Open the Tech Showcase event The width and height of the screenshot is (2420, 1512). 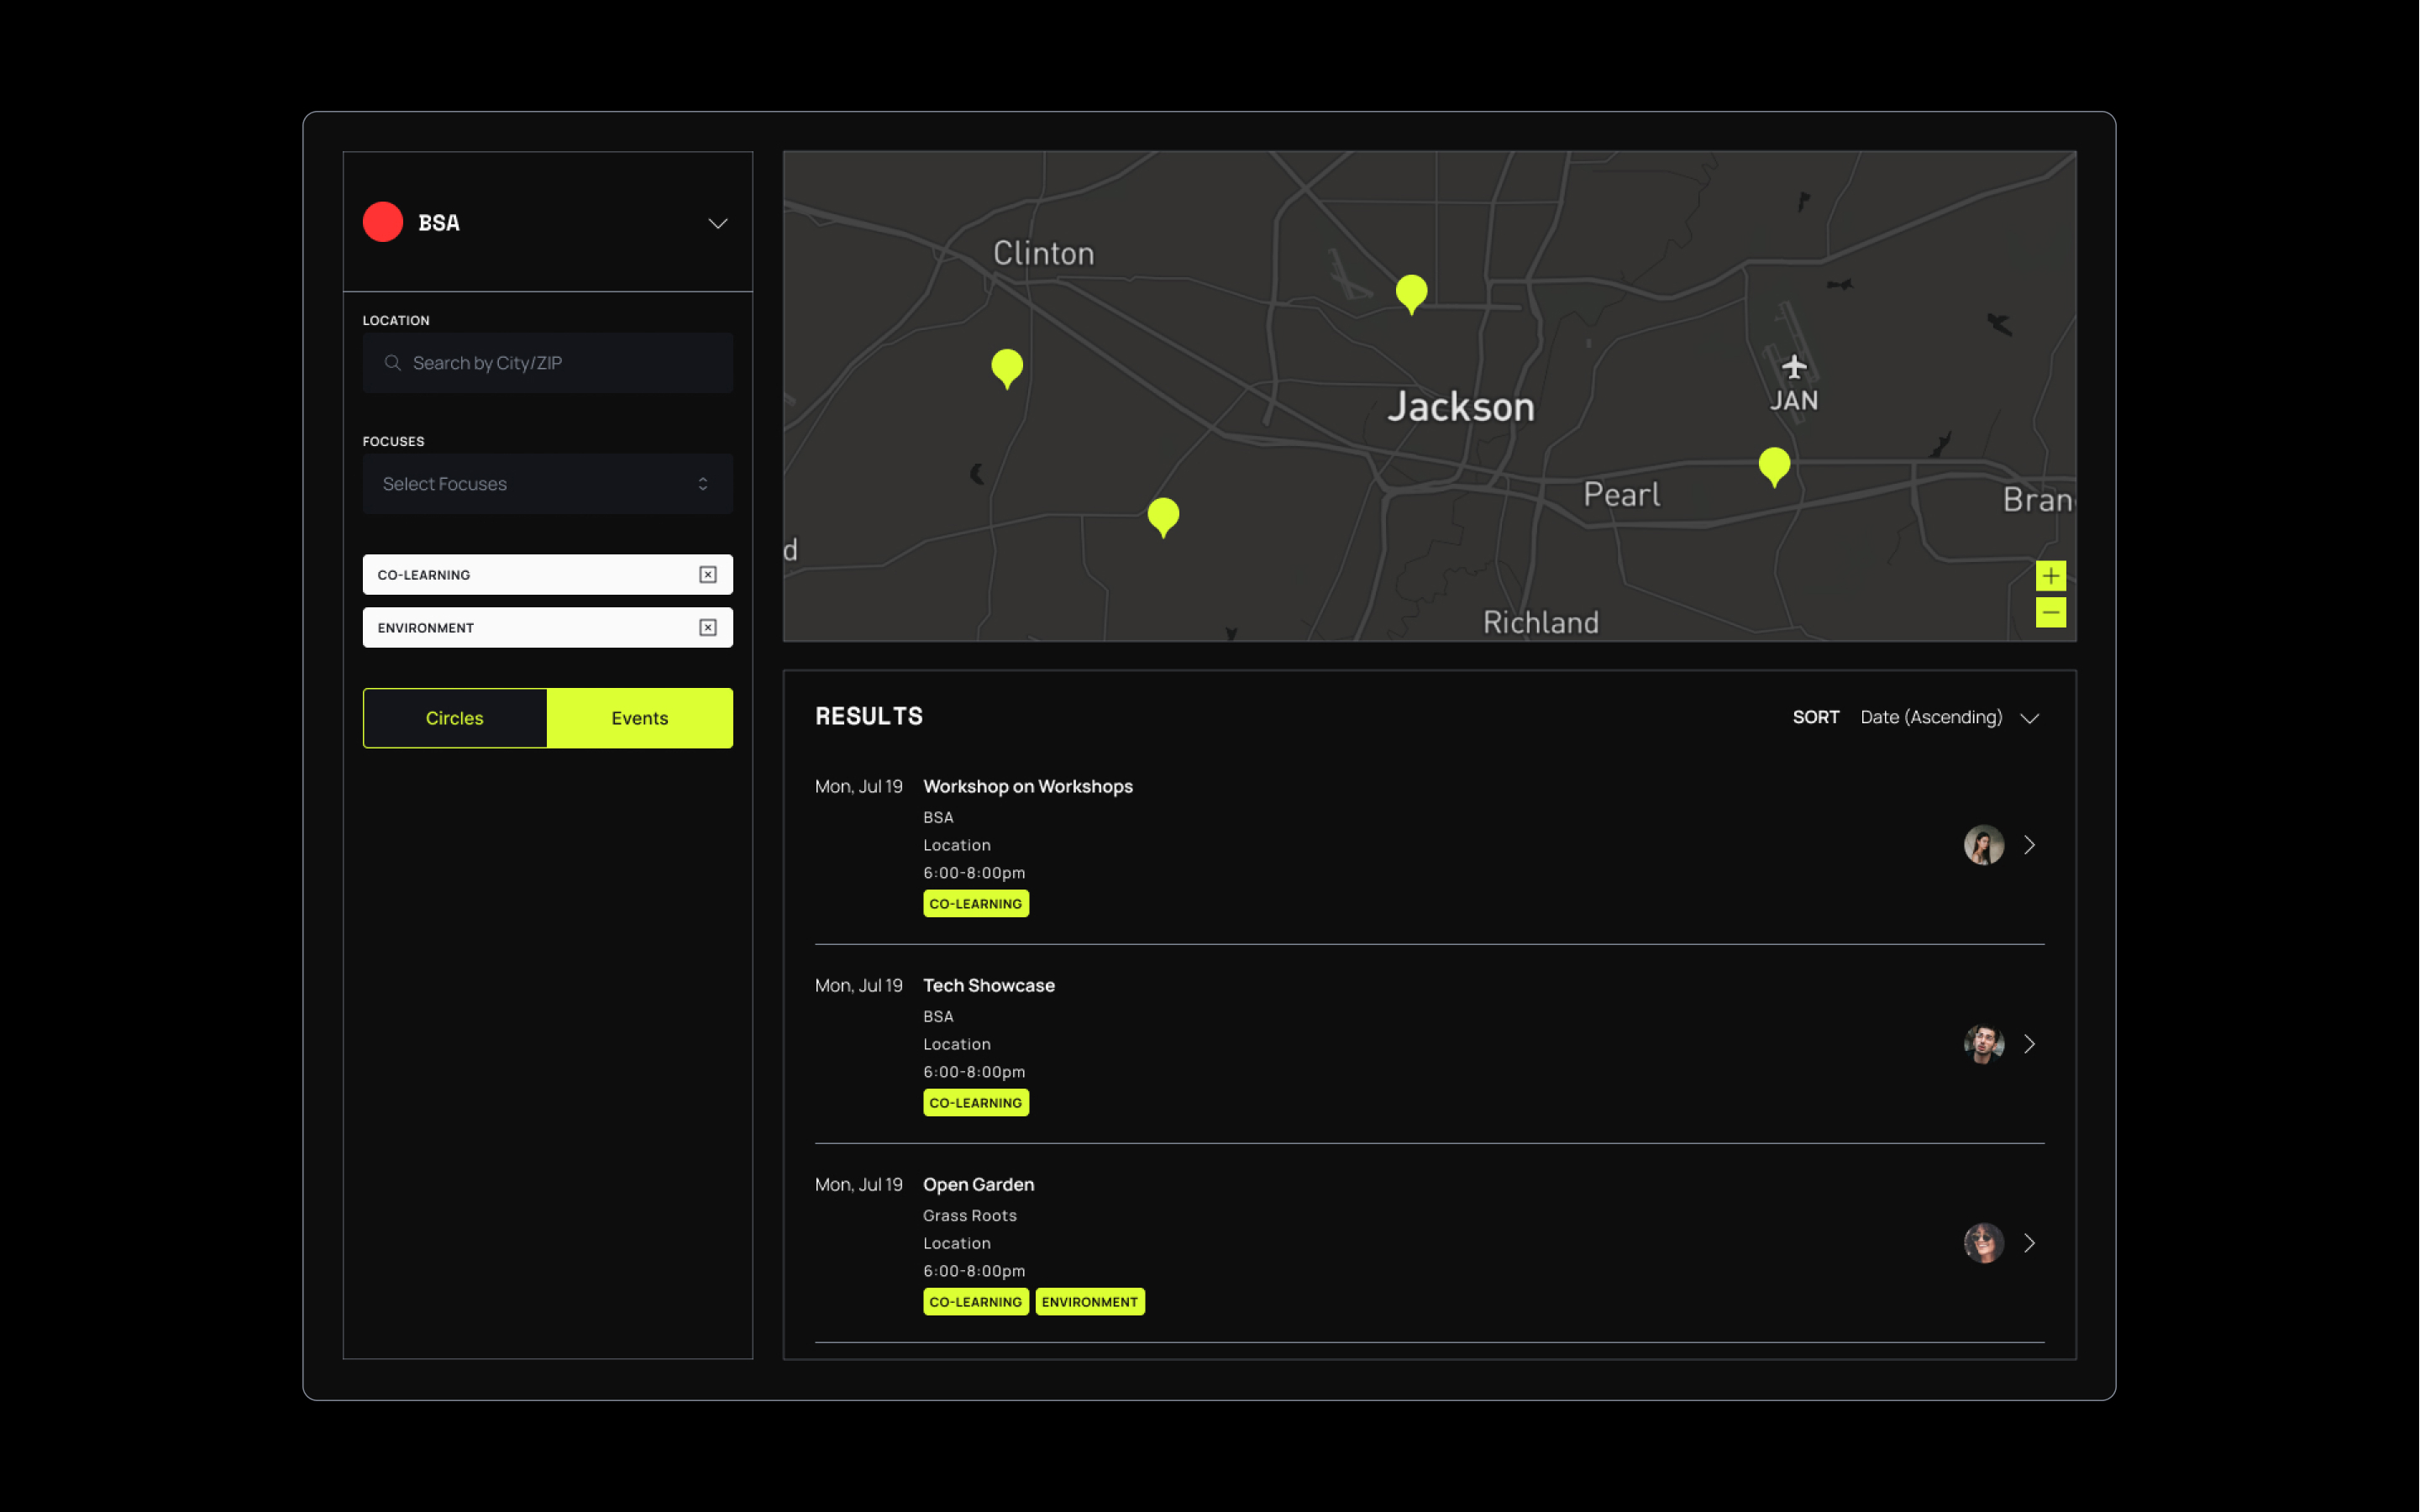click(1429, 1044)
